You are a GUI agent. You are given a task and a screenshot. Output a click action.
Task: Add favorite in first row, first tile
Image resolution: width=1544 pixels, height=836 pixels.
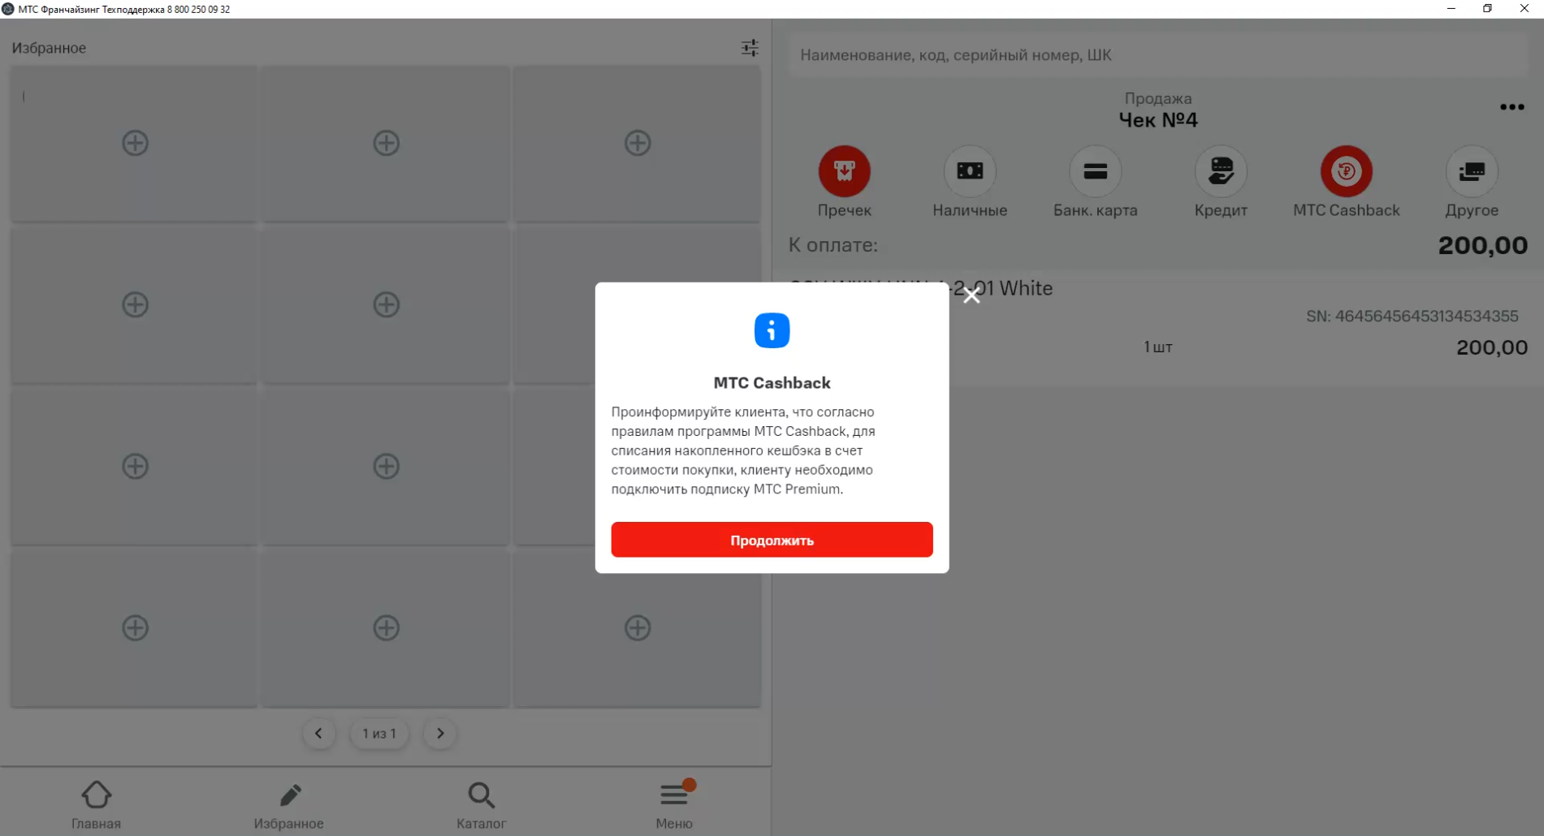pos(135,143)
